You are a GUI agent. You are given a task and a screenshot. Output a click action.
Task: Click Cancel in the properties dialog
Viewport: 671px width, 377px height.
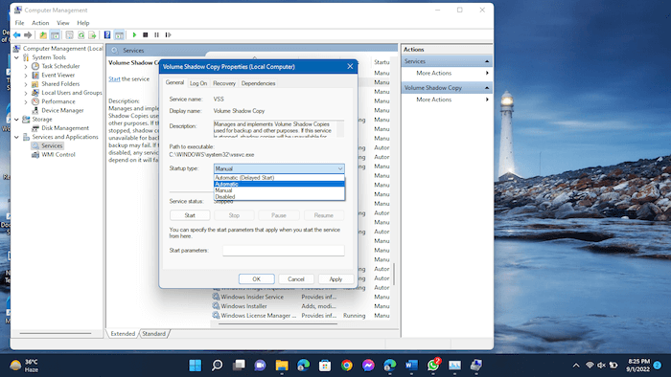tap(296, 279)
